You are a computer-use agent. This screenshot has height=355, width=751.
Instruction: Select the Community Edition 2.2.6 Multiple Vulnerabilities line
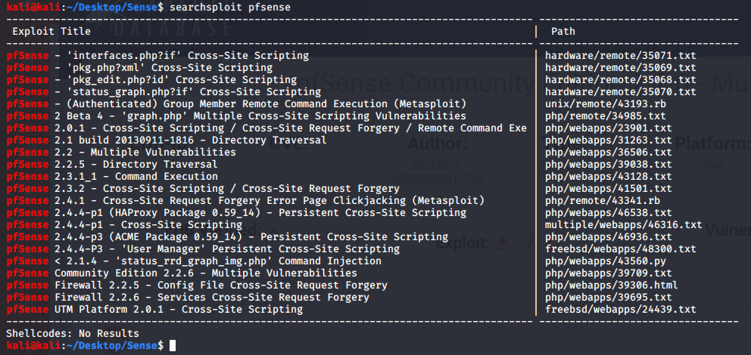181,273
